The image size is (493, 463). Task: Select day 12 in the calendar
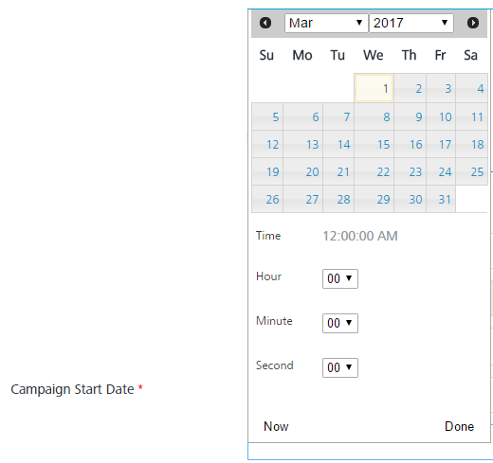coord(267,144)
